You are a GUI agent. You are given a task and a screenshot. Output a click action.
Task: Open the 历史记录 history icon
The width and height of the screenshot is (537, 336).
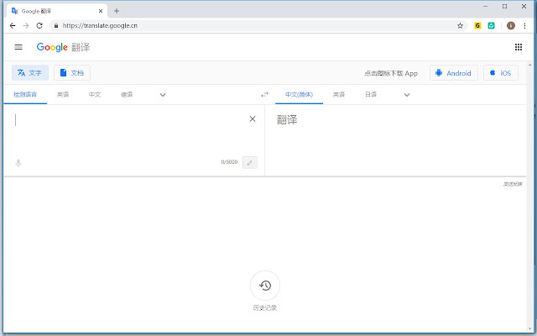264,286
